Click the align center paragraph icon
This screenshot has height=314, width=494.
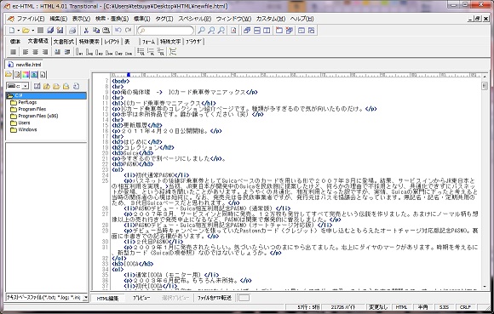(x=35, y=52)
